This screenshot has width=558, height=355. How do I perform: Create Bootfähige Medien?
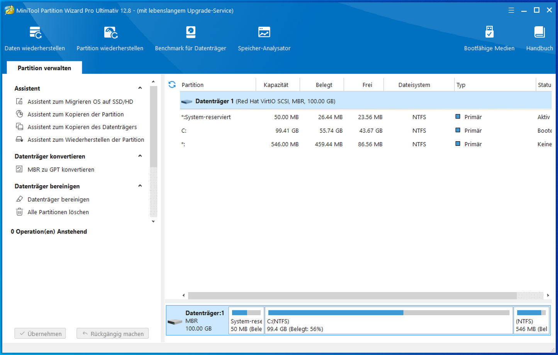pyautogui.click(x=489, y=39)
